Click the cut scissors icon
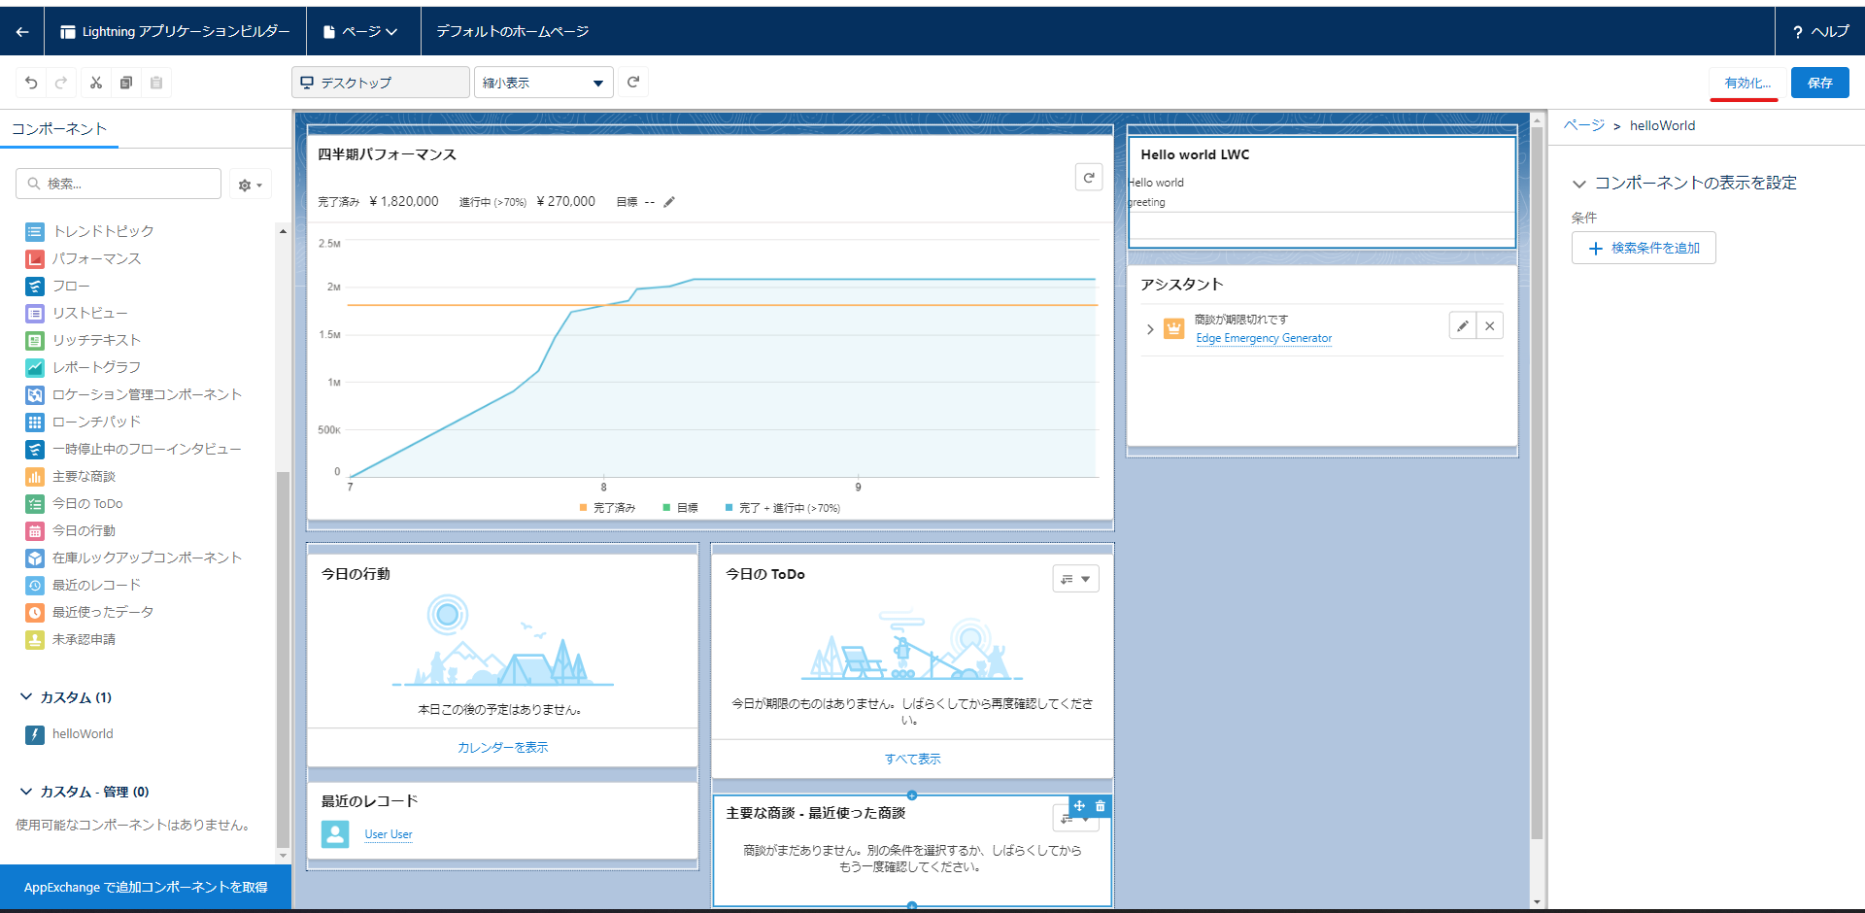 (95, 83)
